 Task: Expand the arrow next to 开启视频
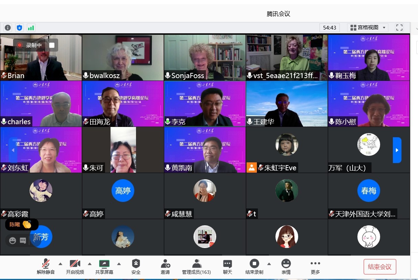(x=90, y=264)
